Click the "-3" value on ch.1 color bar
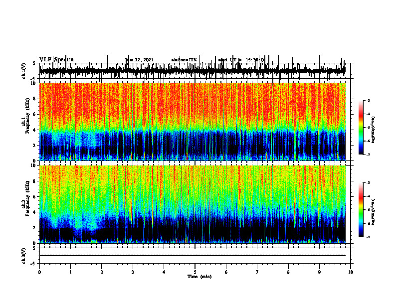The width and height of the screenshot is (395, 305). [x=368, y=100]
